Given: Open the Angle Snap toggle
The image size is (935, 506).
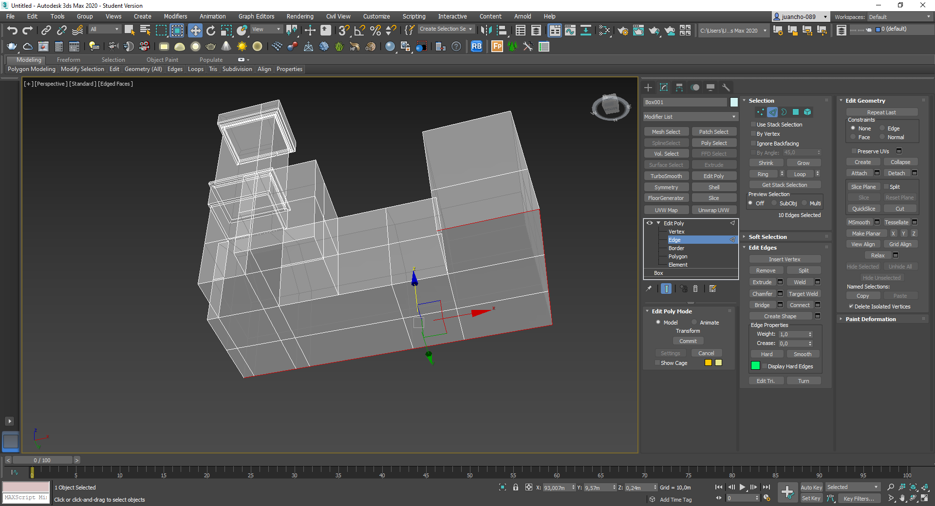Looking at the screenshot, I should click(359, 31).
